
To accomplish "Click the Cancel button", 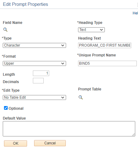I will 50,143.
